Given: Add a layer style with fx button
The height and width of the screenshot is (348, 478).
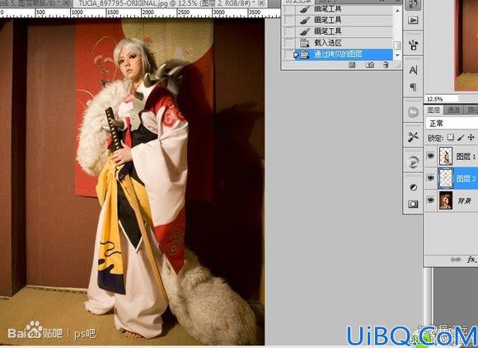Looking at the screenshot, I should coord(471,260).
